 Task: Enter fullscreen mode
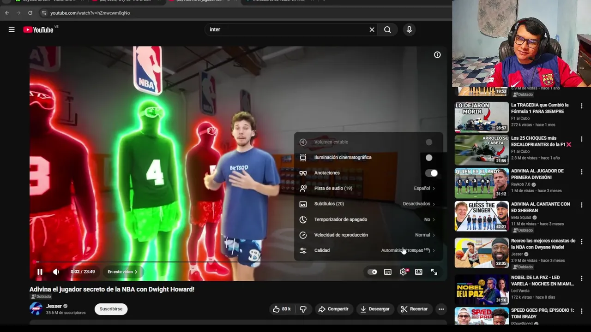coord(434,272)
